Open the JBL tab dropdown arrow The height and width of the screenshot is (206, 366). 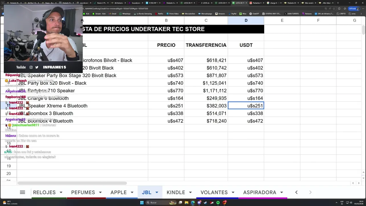click(157, 192)
